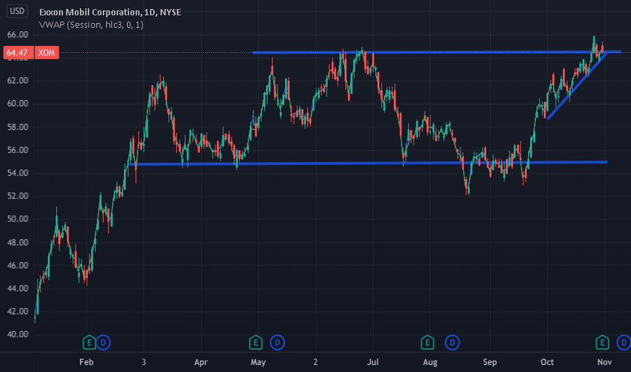631x372 pixels.
Task: Click the 54.00 price axis label
Action: pos(18,173)
